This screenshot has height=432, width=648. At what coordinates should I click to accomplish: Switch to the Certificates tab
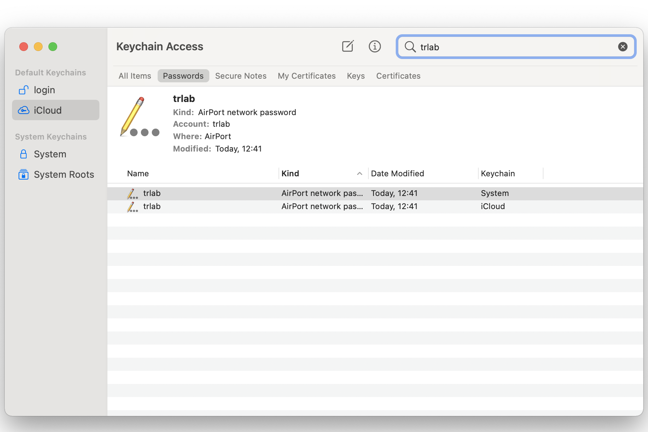coord(398,76)
